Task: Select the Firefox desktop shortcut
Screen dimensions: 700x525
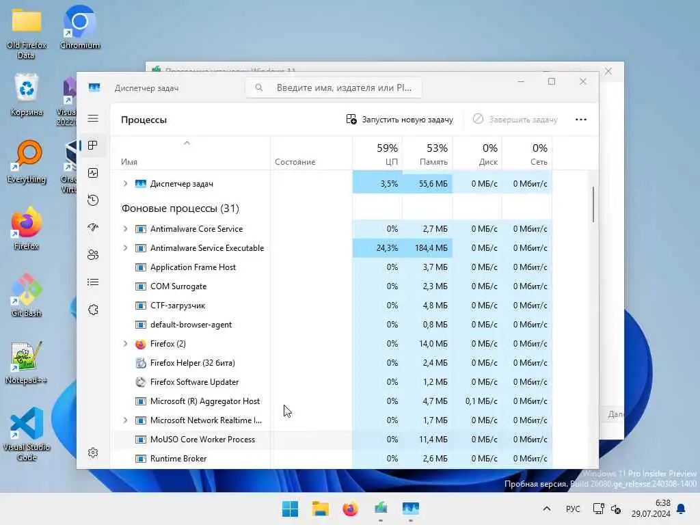Action: pyautogui.click(x=27, y=228)
